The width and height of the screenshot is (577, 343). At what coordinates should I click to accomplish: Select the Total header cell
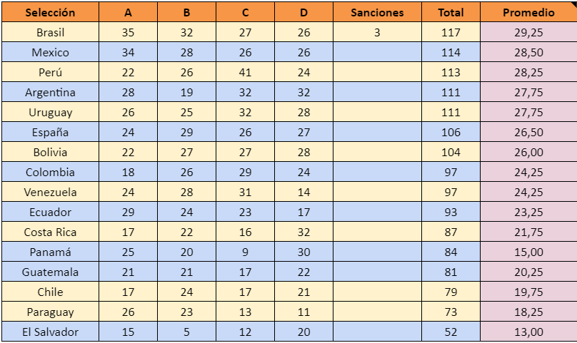451,12
